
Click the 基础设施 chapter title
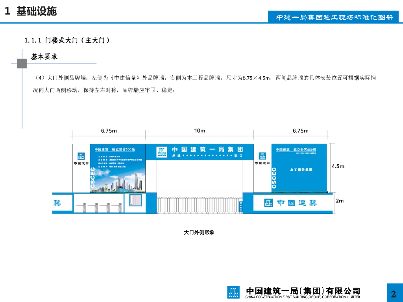tap(36, 11)
